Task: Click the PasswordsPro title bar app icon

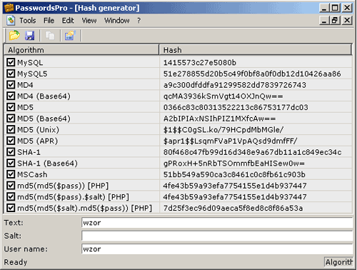Action: tap(9, 8)
